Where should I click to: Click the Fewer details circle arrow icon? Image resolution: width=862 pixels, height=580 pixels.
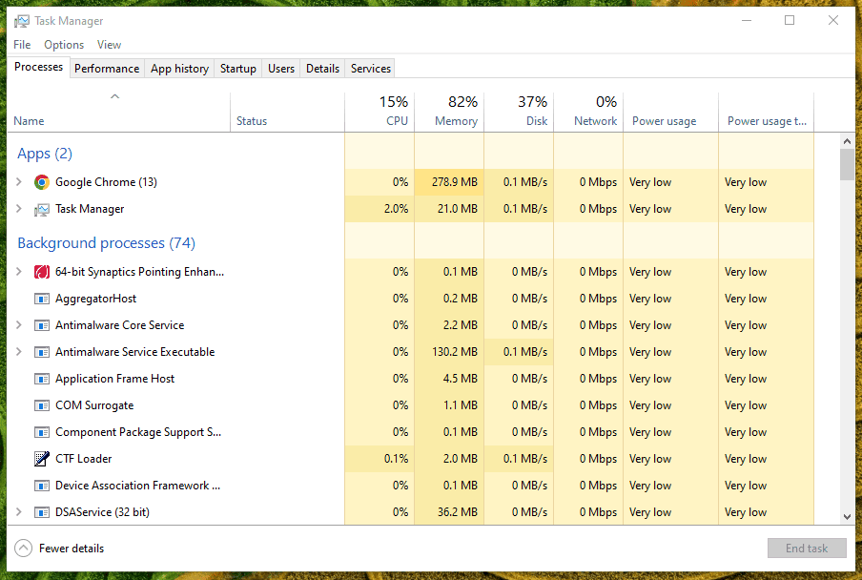pos(23,549)
